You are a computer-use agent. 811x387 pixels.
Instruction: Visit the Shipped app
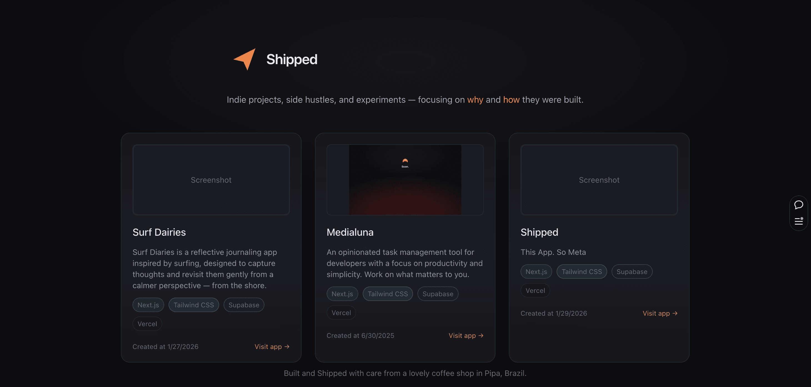click(660, 313)
